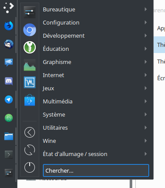Click the restart circular arrows icon

(x=30, y=150)
